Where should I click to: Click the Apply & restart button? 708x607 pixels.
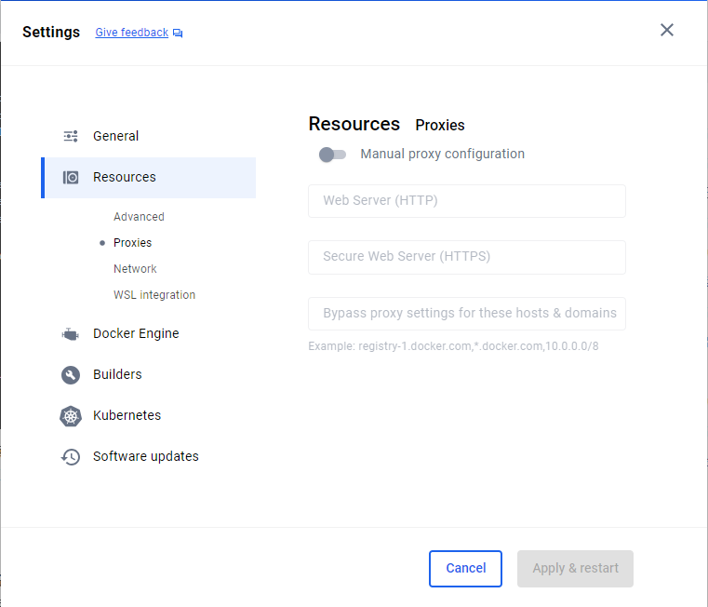tap(575, 569)
